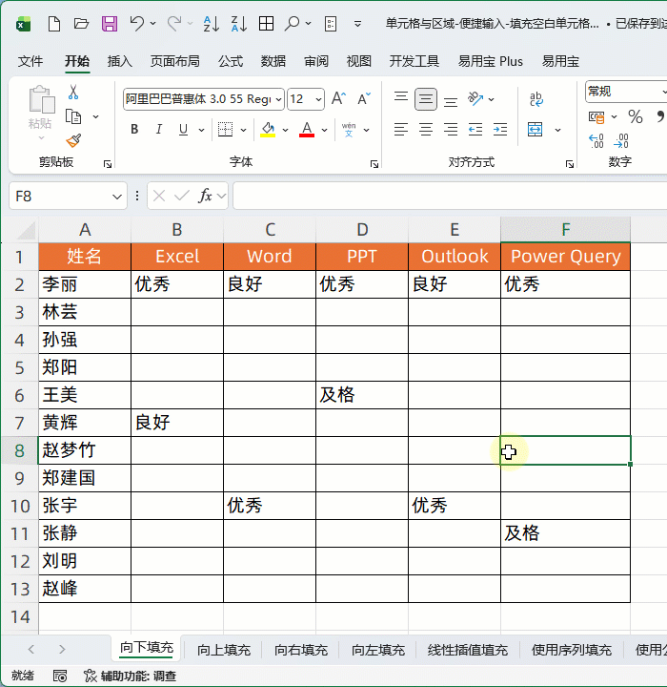This screenshot has height=687, width=667.
Task: Click the 文件 menu button
Action: 30,61
